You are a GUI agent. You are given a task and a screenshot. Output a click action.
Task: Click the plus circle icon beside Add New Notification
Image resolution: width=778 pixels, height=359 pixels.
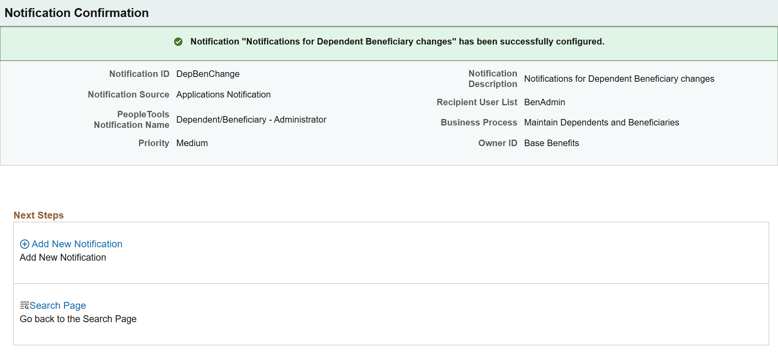tap(25, 244)
